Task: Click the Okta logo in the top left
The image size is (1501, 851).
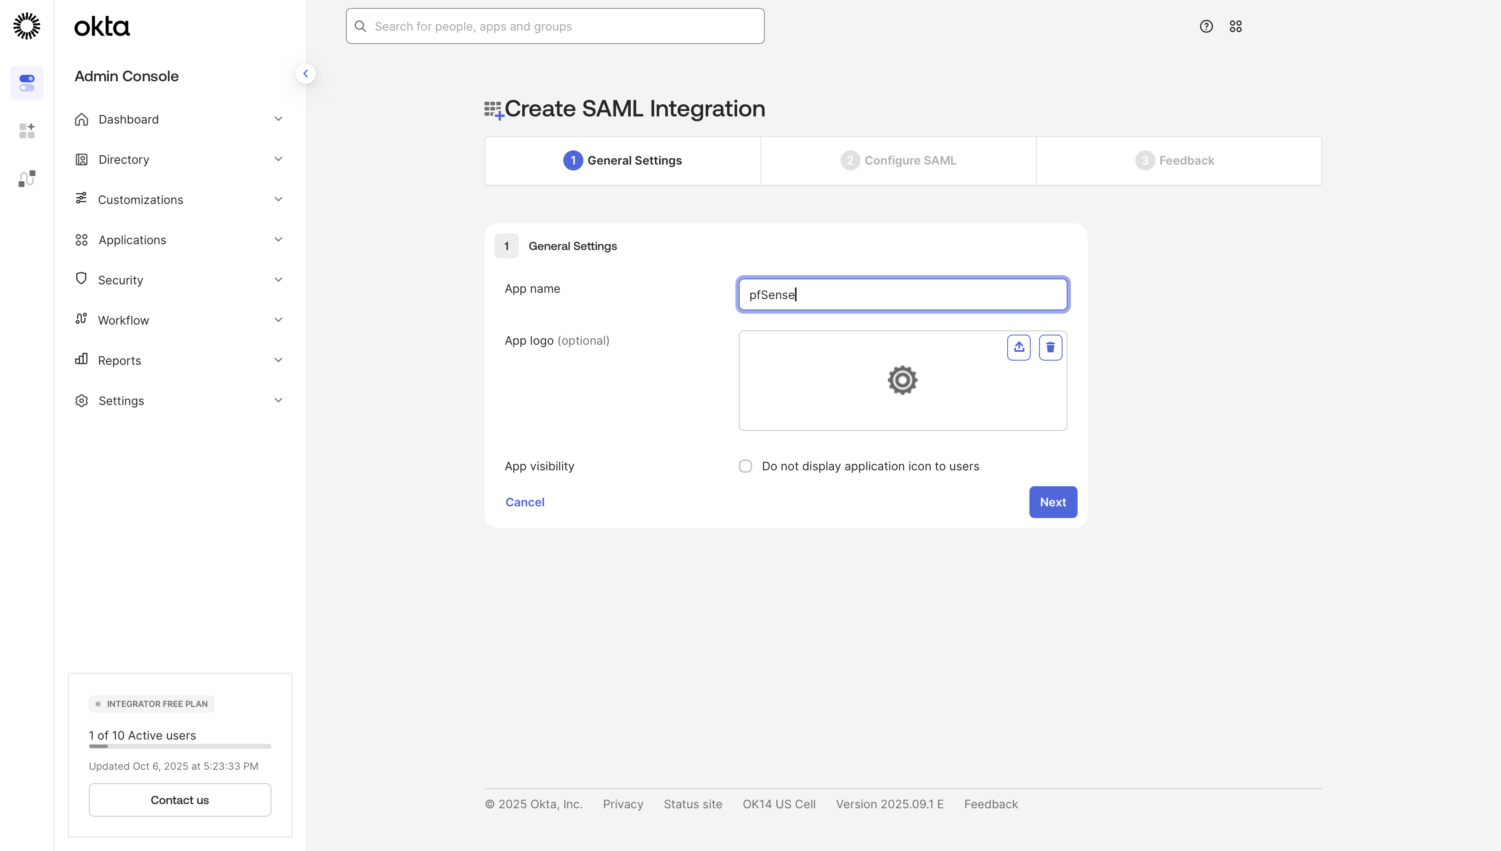Action: tap(102, 26)
